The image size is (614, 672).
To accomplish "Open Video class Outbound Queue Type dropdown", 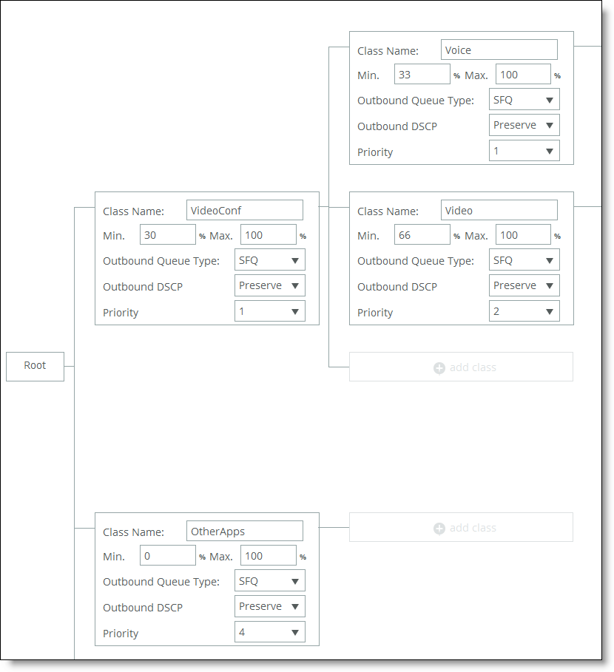I will 524,259.
